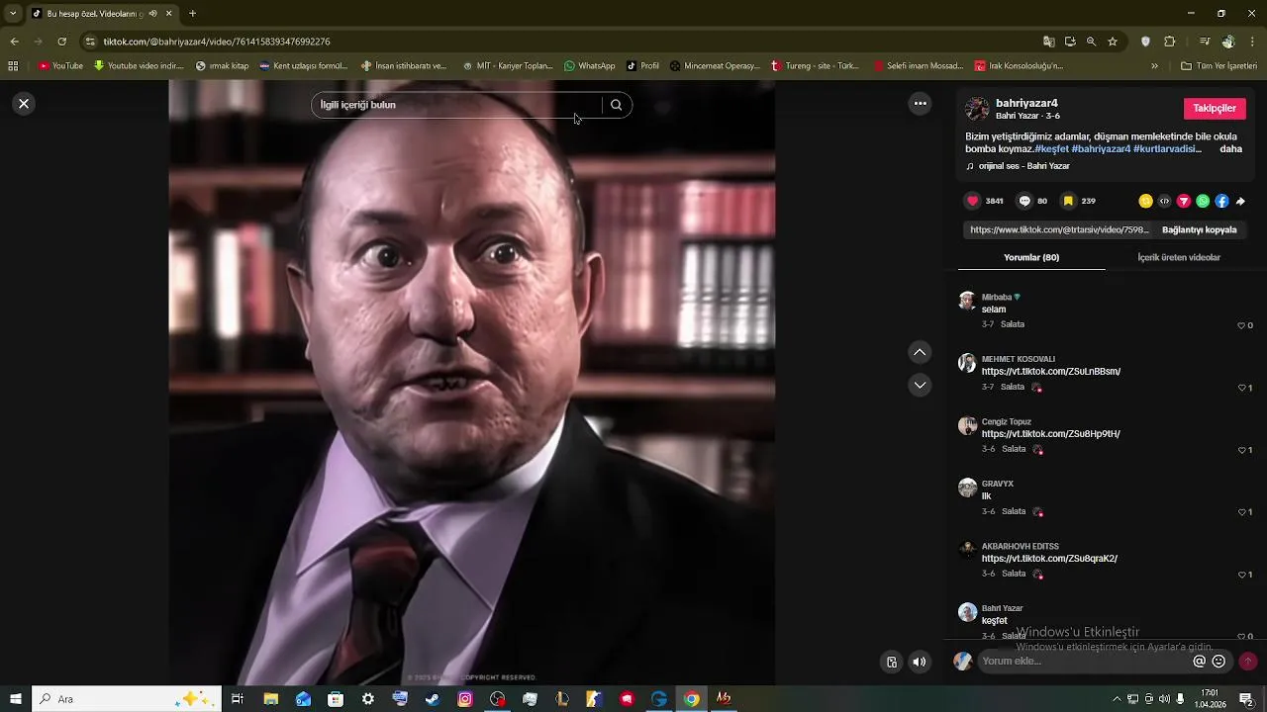
Task: Show hidden system tray icons chevron
Action: [1117, 699]
